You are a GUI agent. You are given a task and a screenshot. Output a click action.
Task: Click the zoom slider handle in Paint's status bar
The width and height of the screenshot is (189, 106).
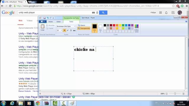(175, 94)
